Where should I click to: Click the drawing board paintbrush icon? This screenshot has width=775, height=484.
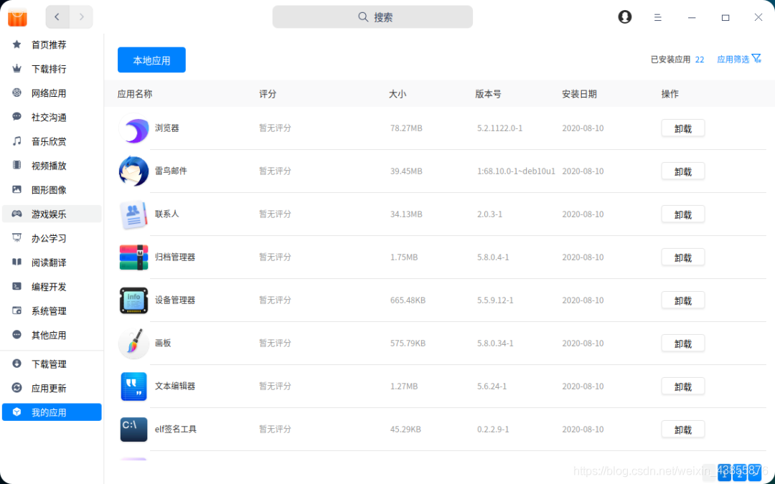[x=134, y=343]
